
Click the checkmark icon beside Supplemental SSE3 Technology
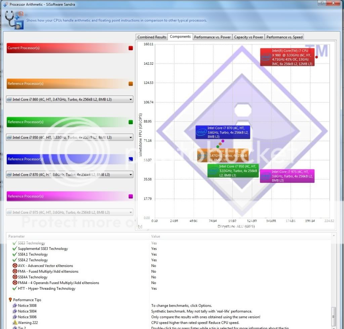[x=15, y=249]
